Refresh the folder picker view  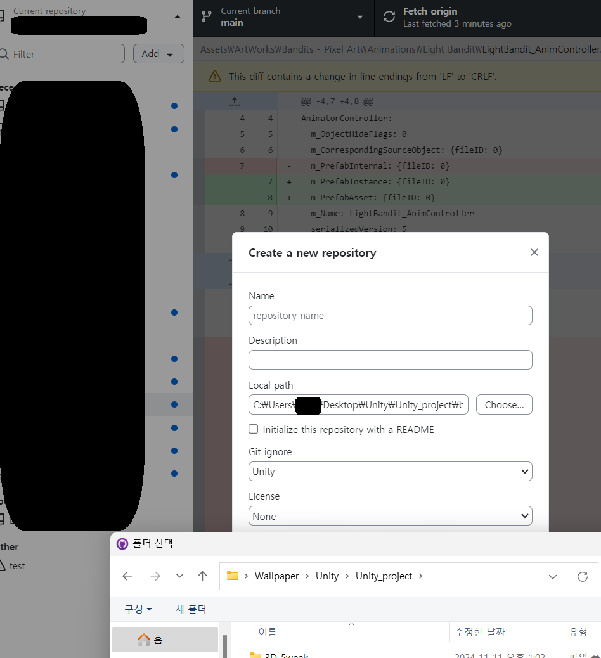[583, 577]
